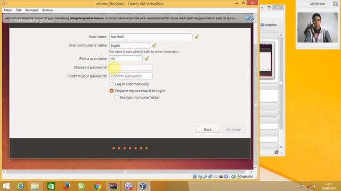Screen dimensions: 341x191
Task: Click the Continue button
Action: [x=233, y=129]
